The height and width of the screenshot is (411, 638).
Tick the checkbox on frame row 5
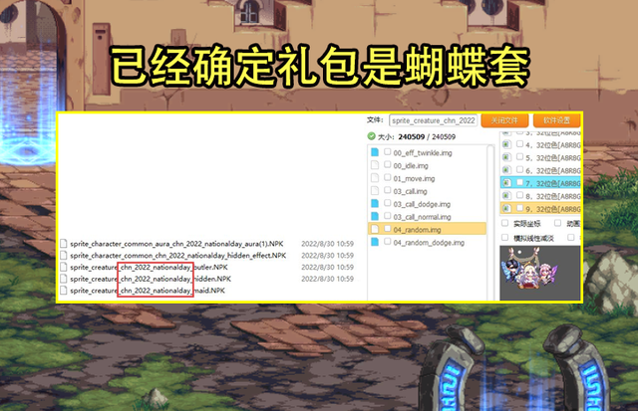517,157
